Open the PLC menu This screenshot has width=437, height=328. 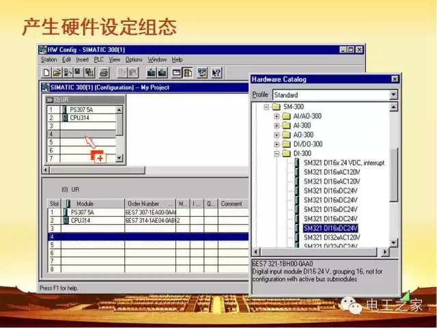point(99,59)
